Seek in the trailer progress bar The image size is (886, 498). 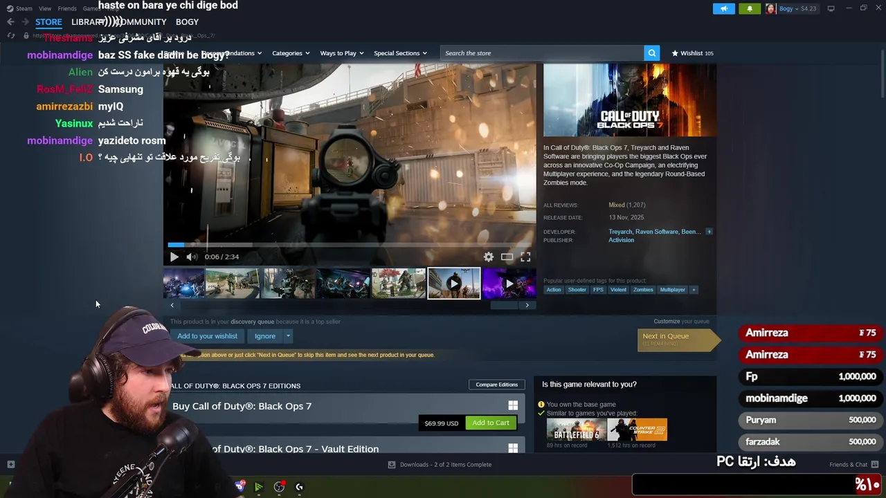(349, 244)
